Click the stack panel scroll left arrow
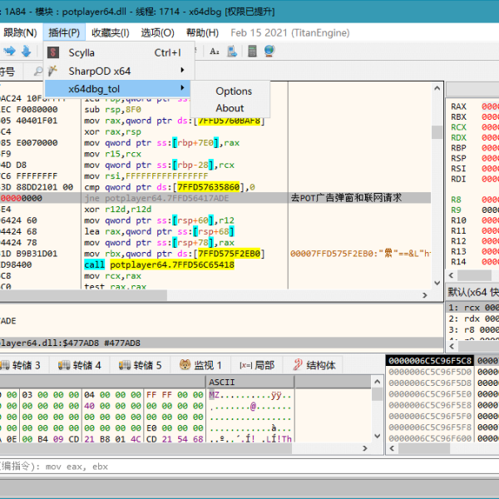Image resolution: width=499 pixels, height=499 pixels. (392, 448)
